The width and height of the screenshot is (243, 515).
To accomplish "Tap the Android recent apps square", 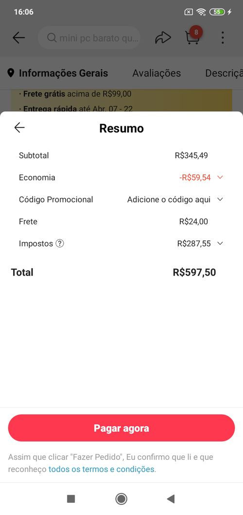I will tap(71, 499).
